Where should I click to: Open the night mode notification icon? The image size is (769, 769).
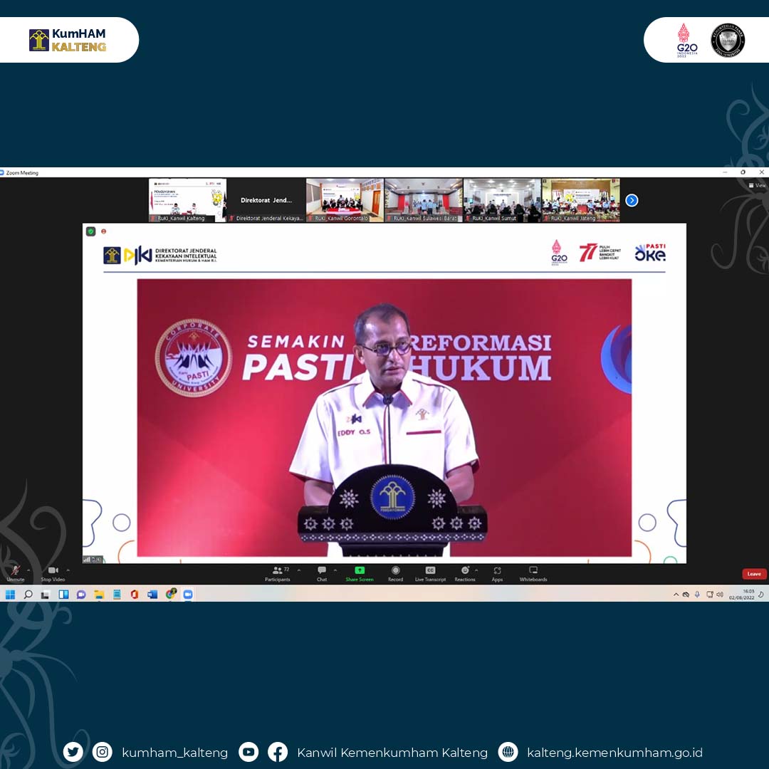pos(760,595)
